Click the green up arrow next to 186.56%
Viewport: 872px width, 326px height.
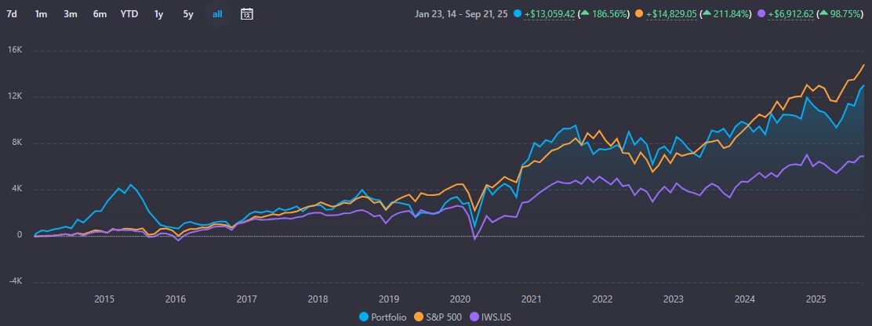click(x=586, y=14)
